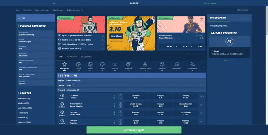The image size is (268, 135).
Task: Switch to the Live tab
Action: (61, 57)
